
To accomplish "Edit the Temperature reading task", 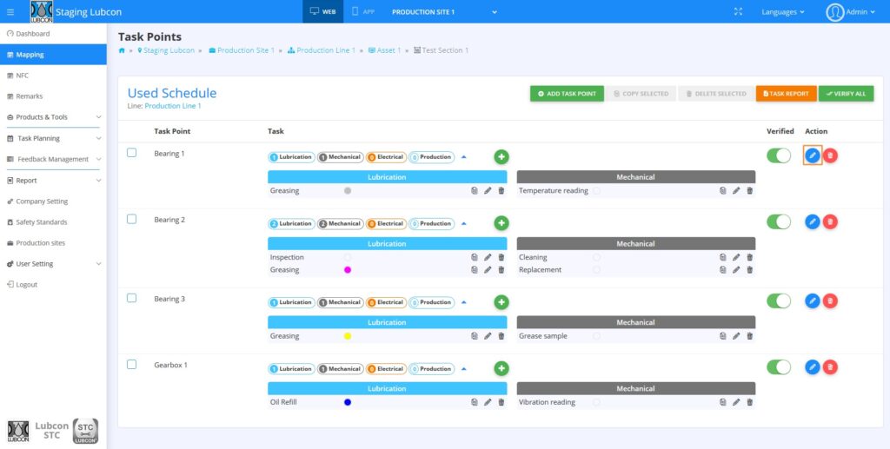I will point(736,191).
